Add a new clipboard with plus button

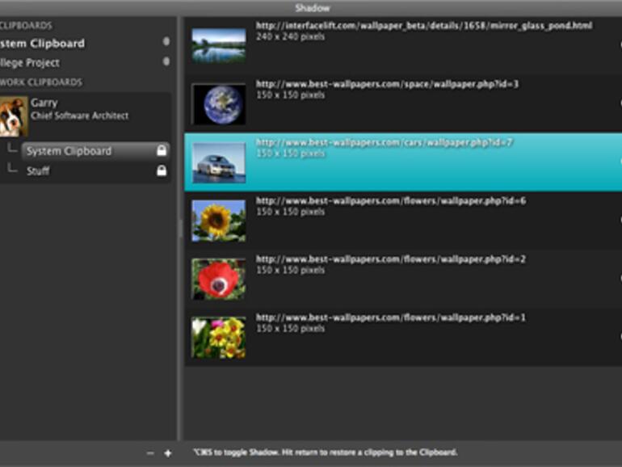tap(168, 453)
